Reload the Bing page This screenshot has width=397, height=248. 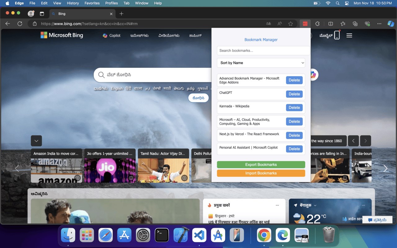(20, 24)
